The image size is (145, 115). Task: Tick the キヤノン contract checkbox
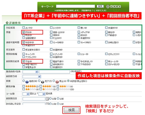pyautogui.click(x=24, y=54)
